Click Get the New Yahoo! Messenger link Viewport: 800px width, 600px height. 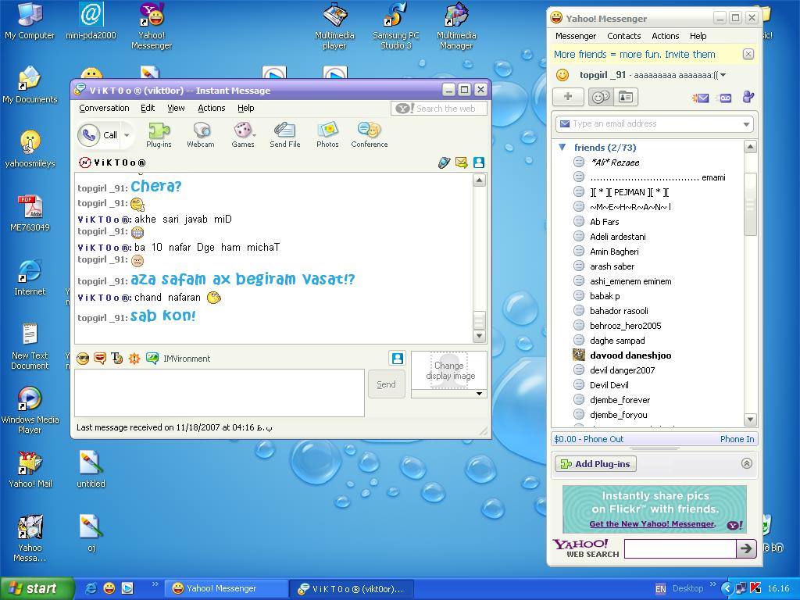click(x=652, y=524)
